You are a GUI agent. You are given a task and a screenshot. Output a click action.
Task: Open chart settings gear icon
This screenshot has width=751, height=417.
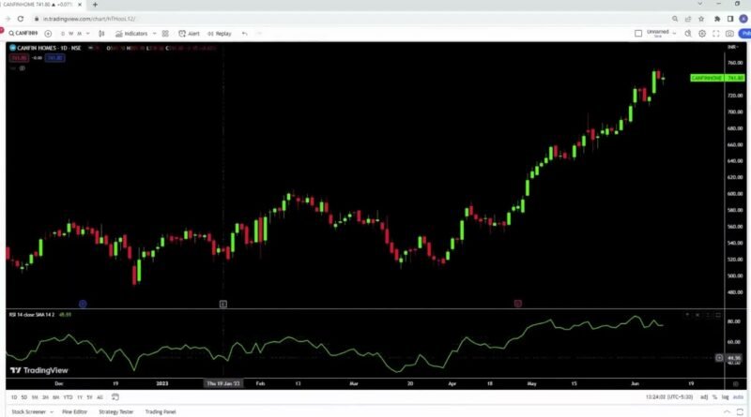click(x=701, y=34)
